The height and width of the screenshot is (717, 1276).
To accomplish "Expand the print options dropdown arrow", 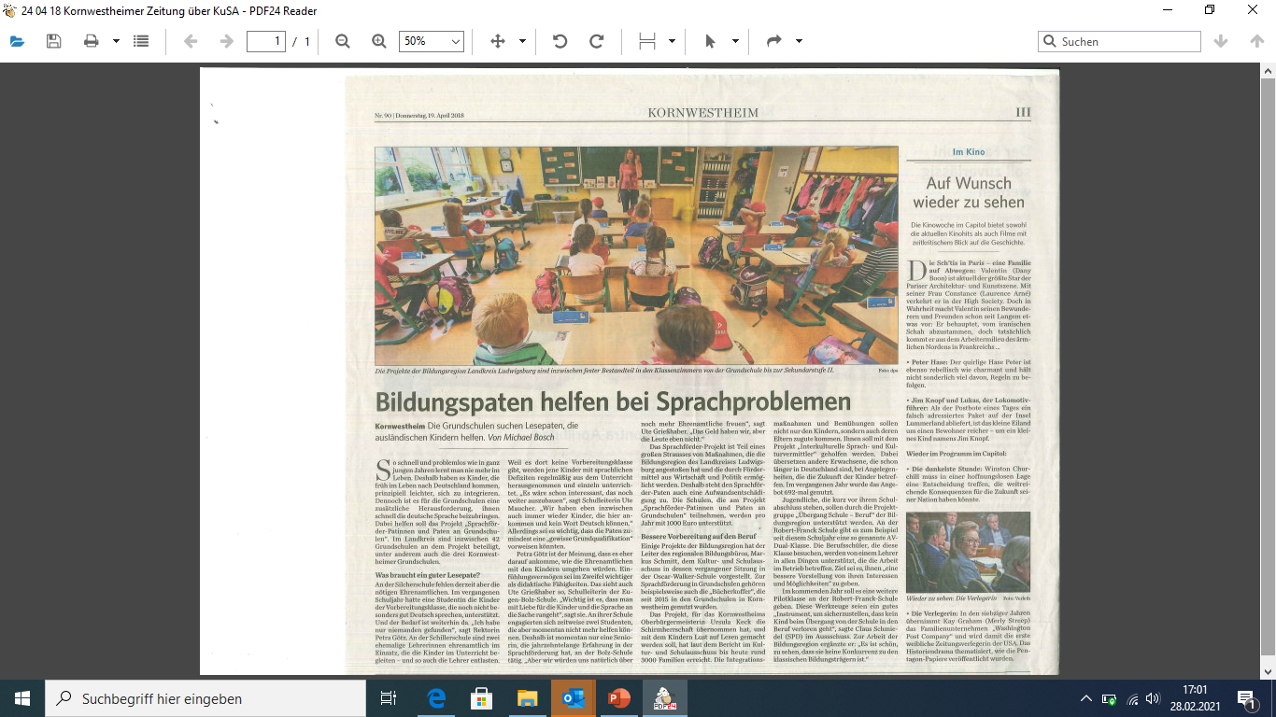I will pyautogui.click(x=116, y=41).
